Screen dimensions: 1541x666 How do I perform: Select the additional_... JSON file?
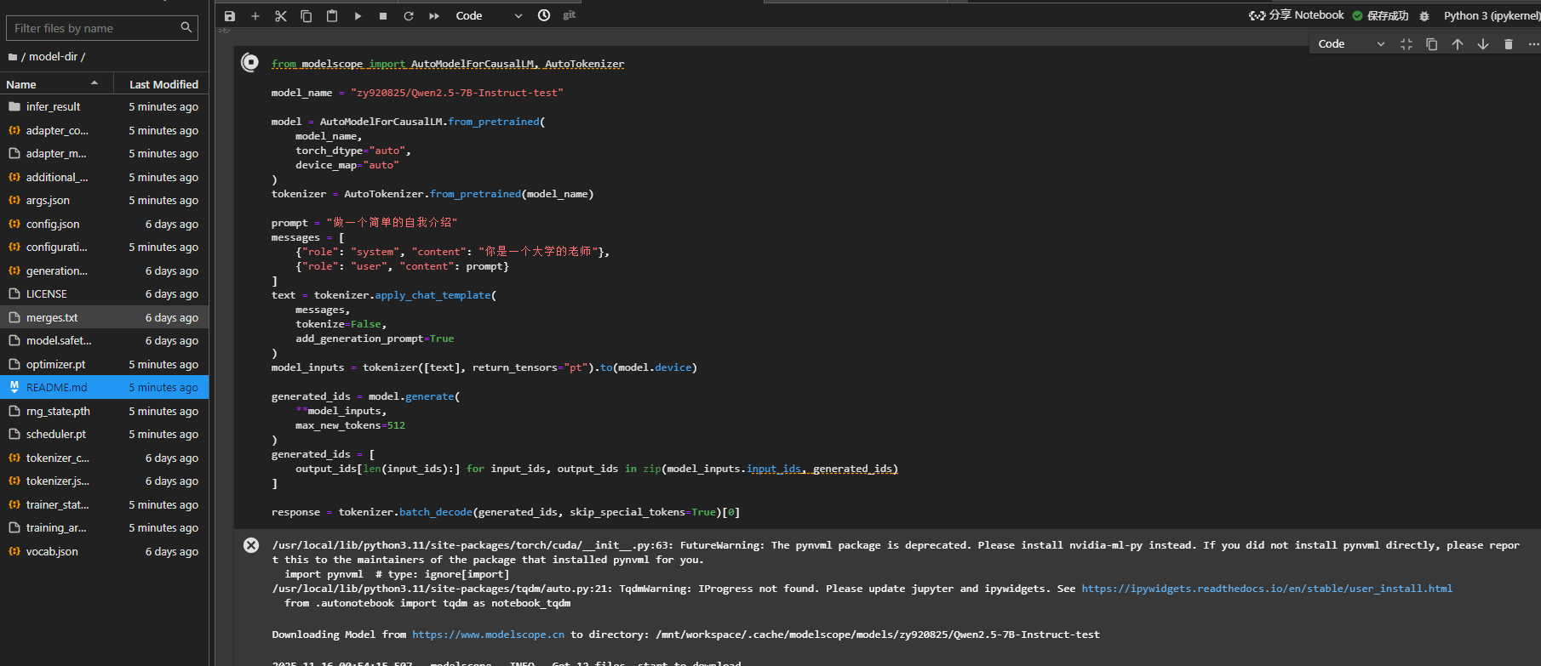[x=104, y=177]
